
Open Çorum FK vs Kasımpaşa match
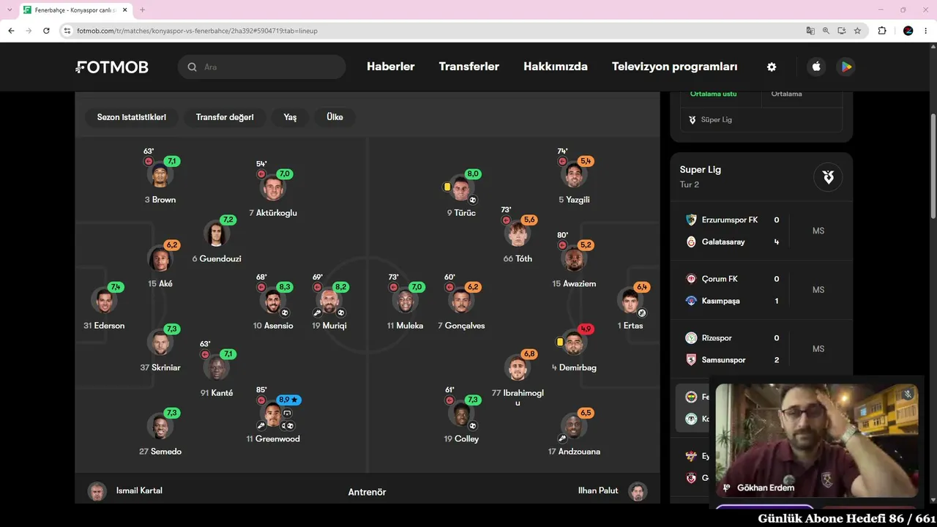click(x=762, y=290)
